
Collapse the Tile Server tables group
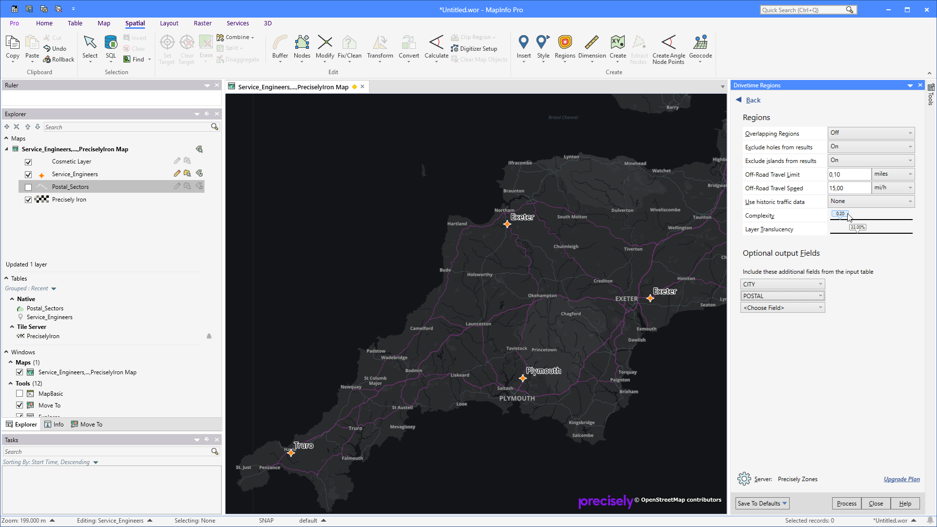coord(12,327)
